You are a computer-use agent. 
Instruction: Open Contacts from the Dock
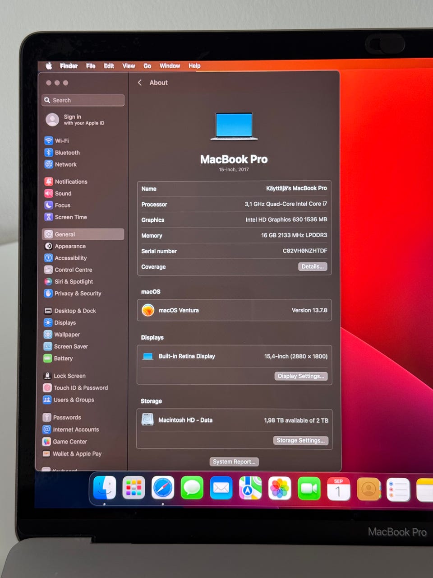pos(369,489)
